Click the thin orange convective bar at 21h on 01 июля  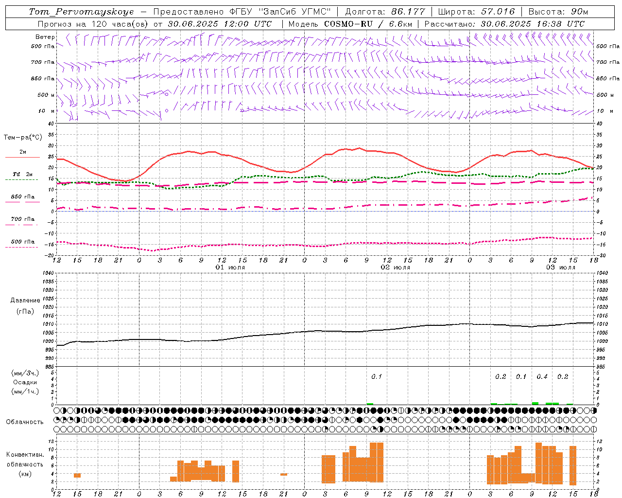pyautogui.click(x=284, y=474)
